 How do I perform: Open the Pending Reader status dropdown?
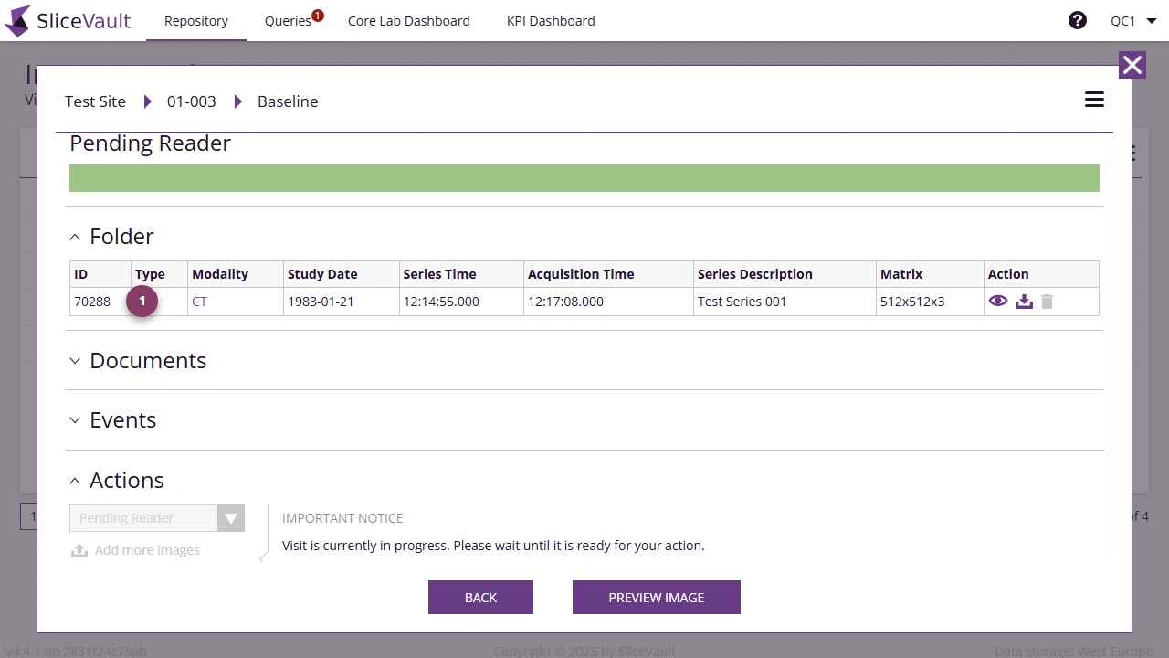point(157,518)
